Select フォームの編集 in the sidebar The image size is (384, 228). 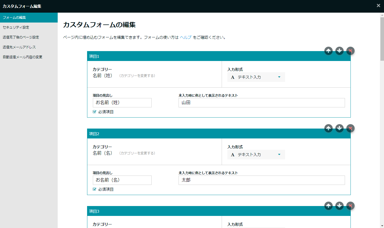point(29,18)
